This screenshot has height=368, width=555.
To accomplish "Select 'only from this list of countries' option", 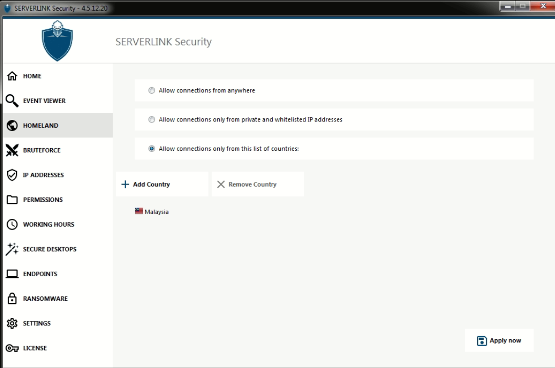I will (152, 149).
